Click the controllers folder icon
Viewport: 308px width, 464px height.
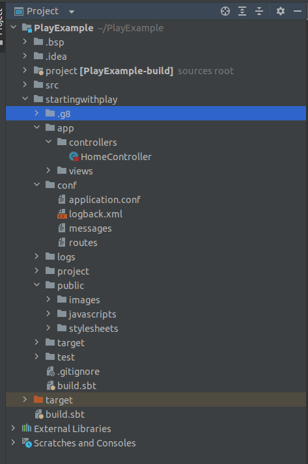(62, 142)
